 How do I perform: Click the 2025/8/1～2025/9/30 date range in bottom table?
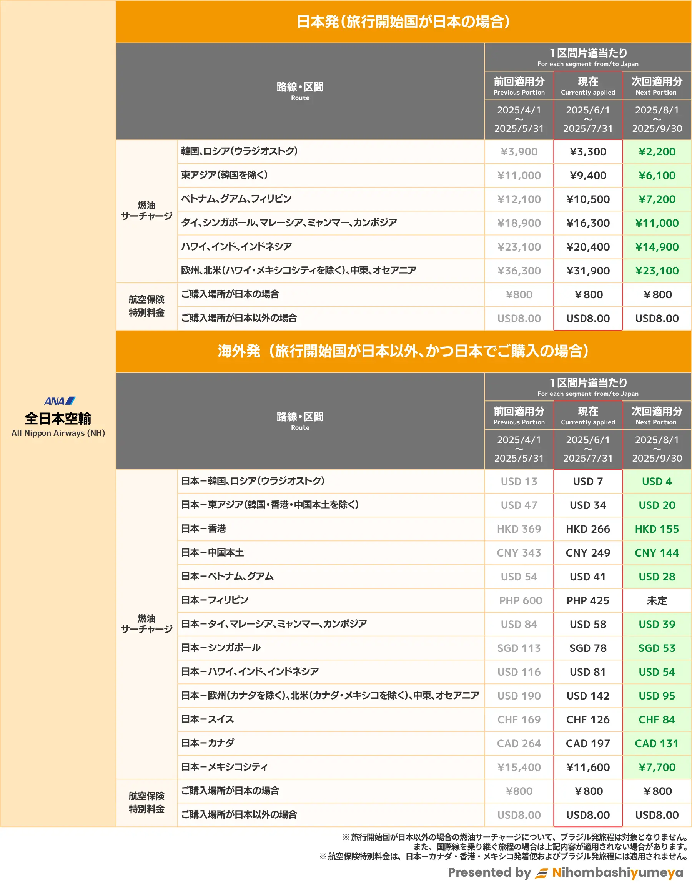coord(657,449)
